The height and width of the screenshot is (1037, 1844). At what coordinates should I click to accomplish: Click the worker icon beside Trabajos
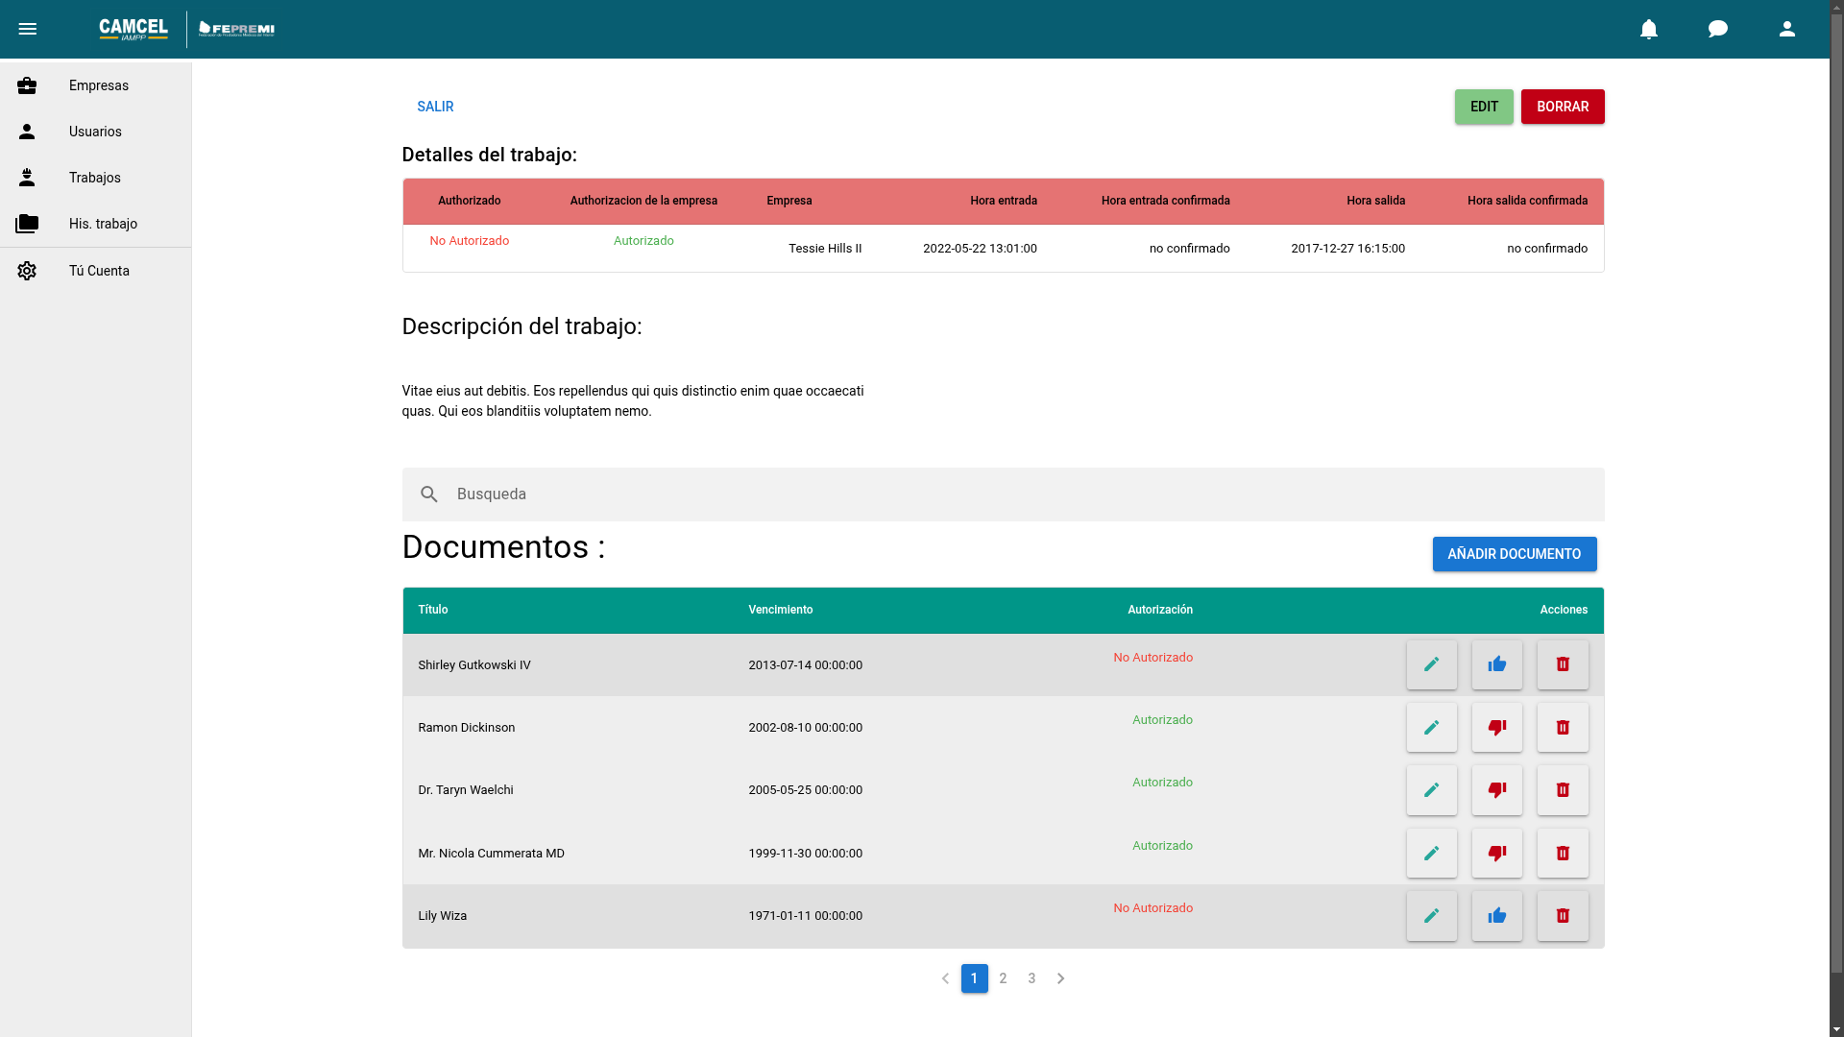27,178
